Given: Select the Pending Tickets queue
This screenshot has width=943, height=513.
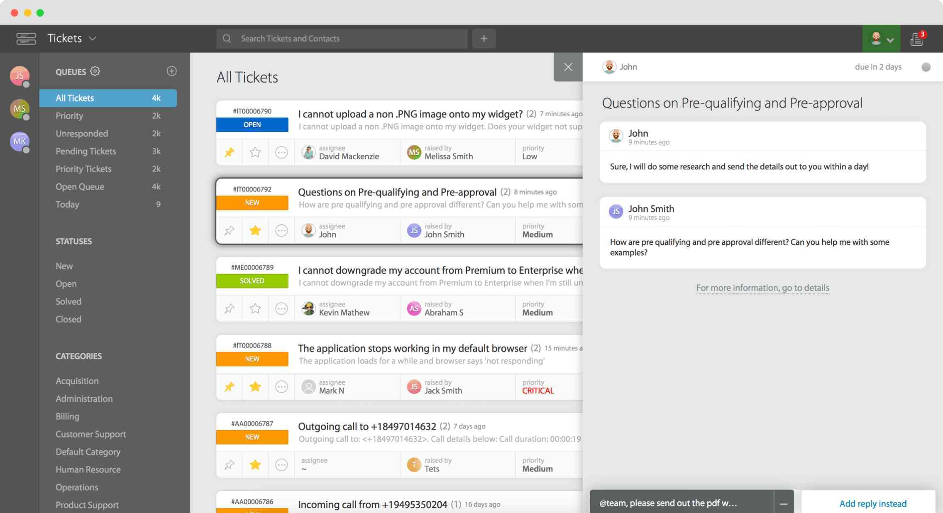Looking at the screenshot, I should pyautogui.click(x=86, y=151).
